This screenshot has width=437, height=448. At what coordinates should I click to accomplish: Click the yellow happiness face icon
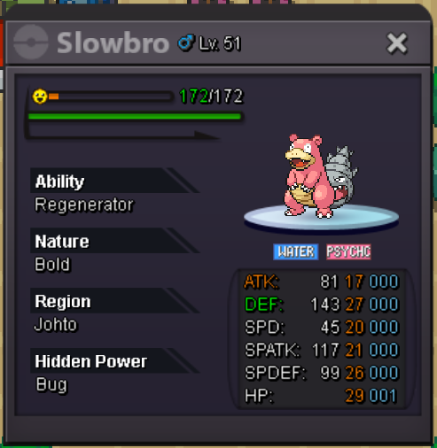(40, 97)
